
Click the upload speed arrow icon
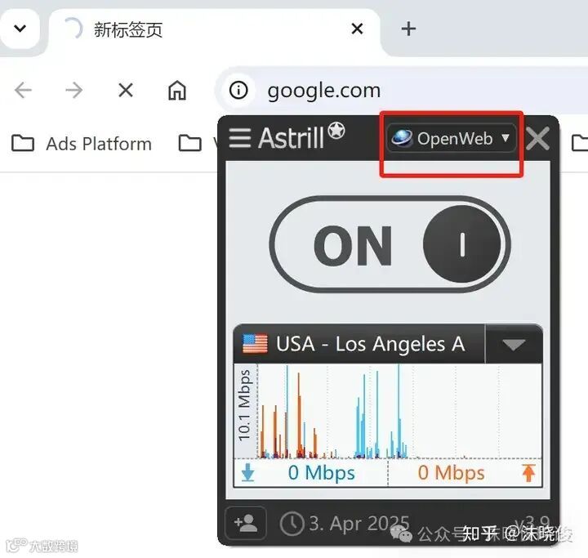point(528,473)
